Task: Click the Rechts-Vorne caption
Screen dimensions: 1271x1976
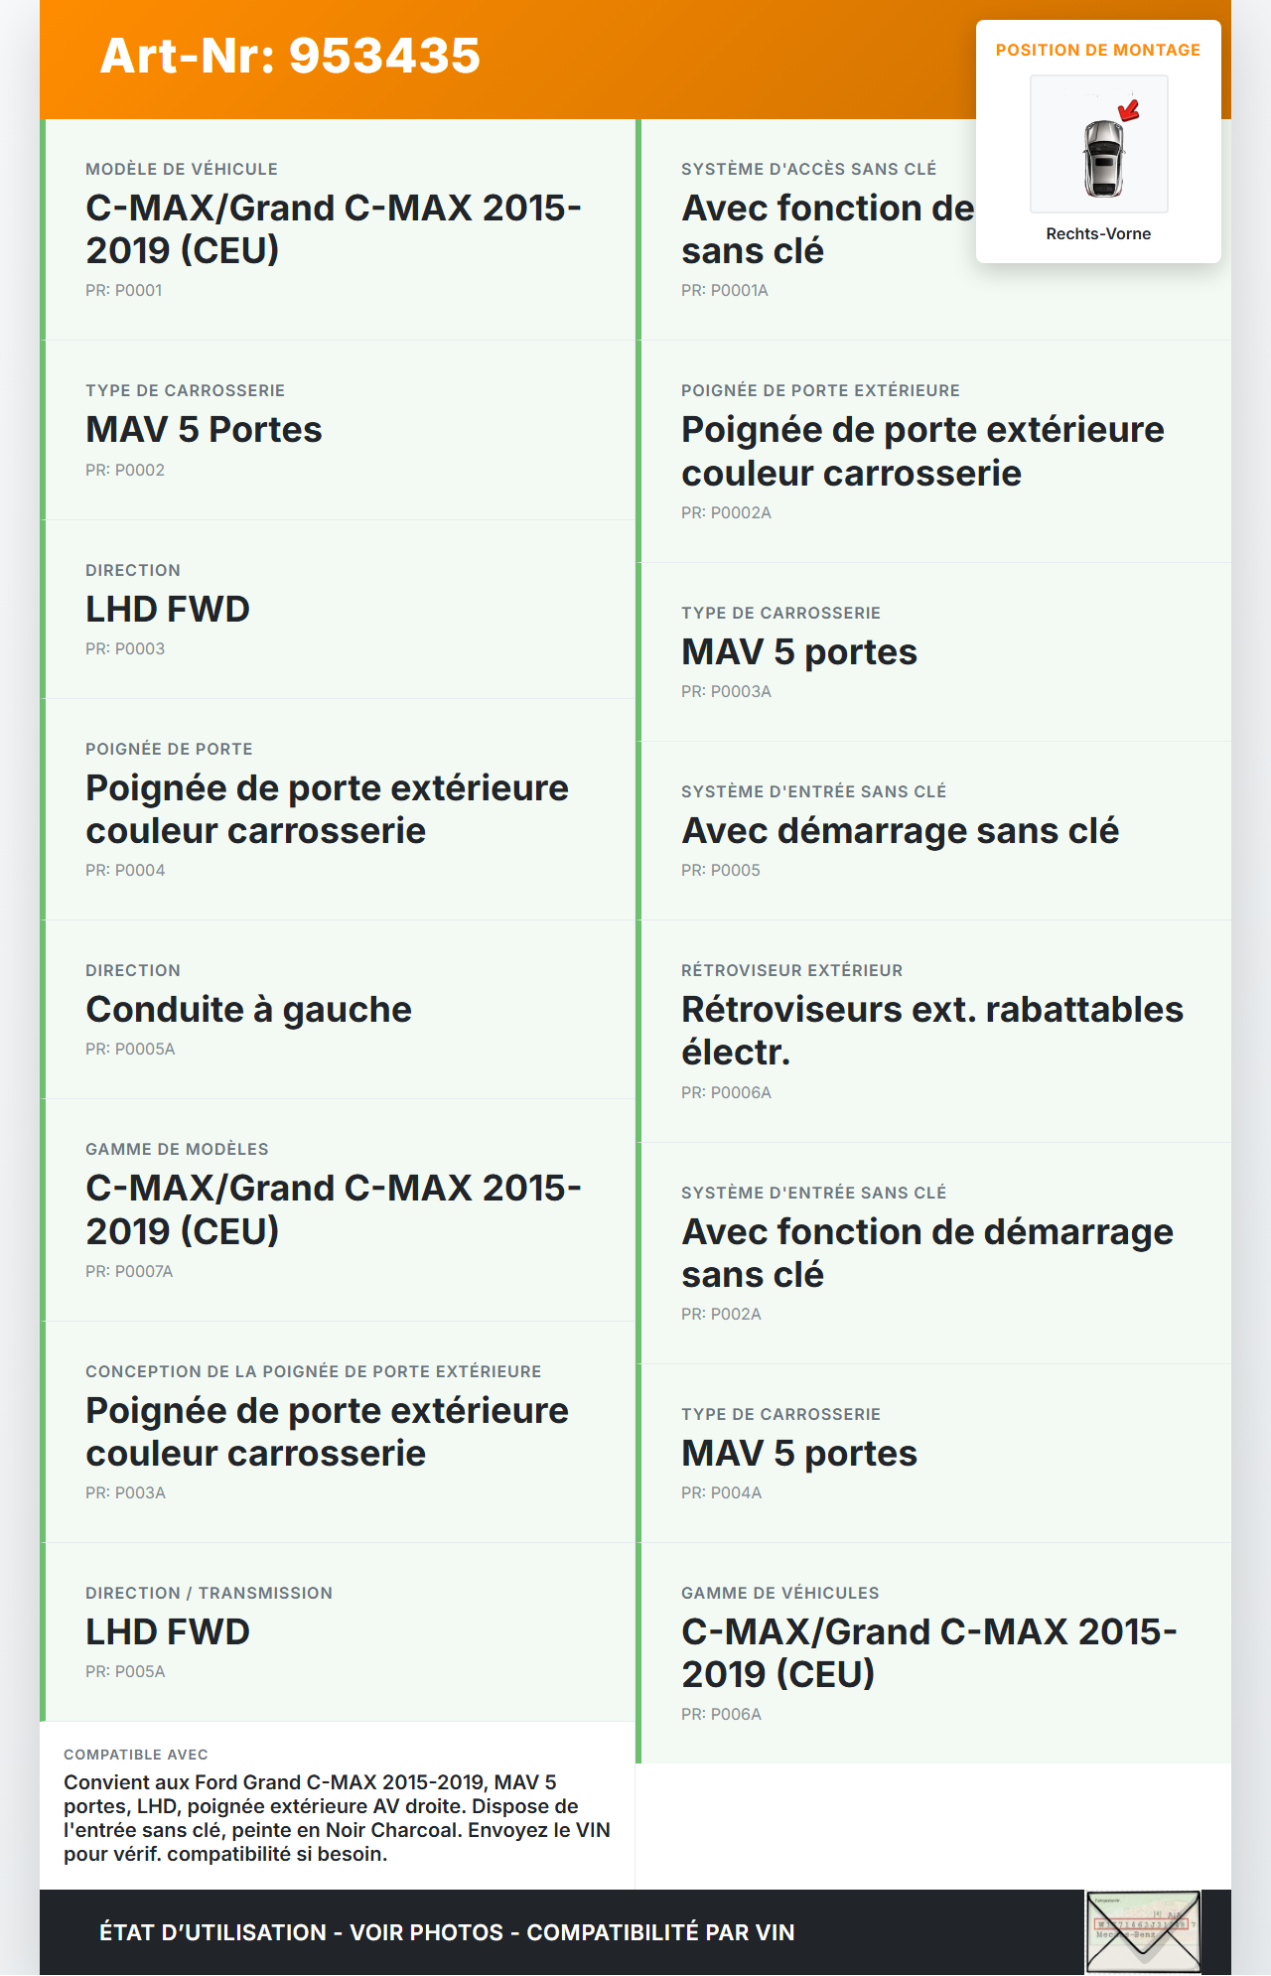Action: coord(1097,233)
